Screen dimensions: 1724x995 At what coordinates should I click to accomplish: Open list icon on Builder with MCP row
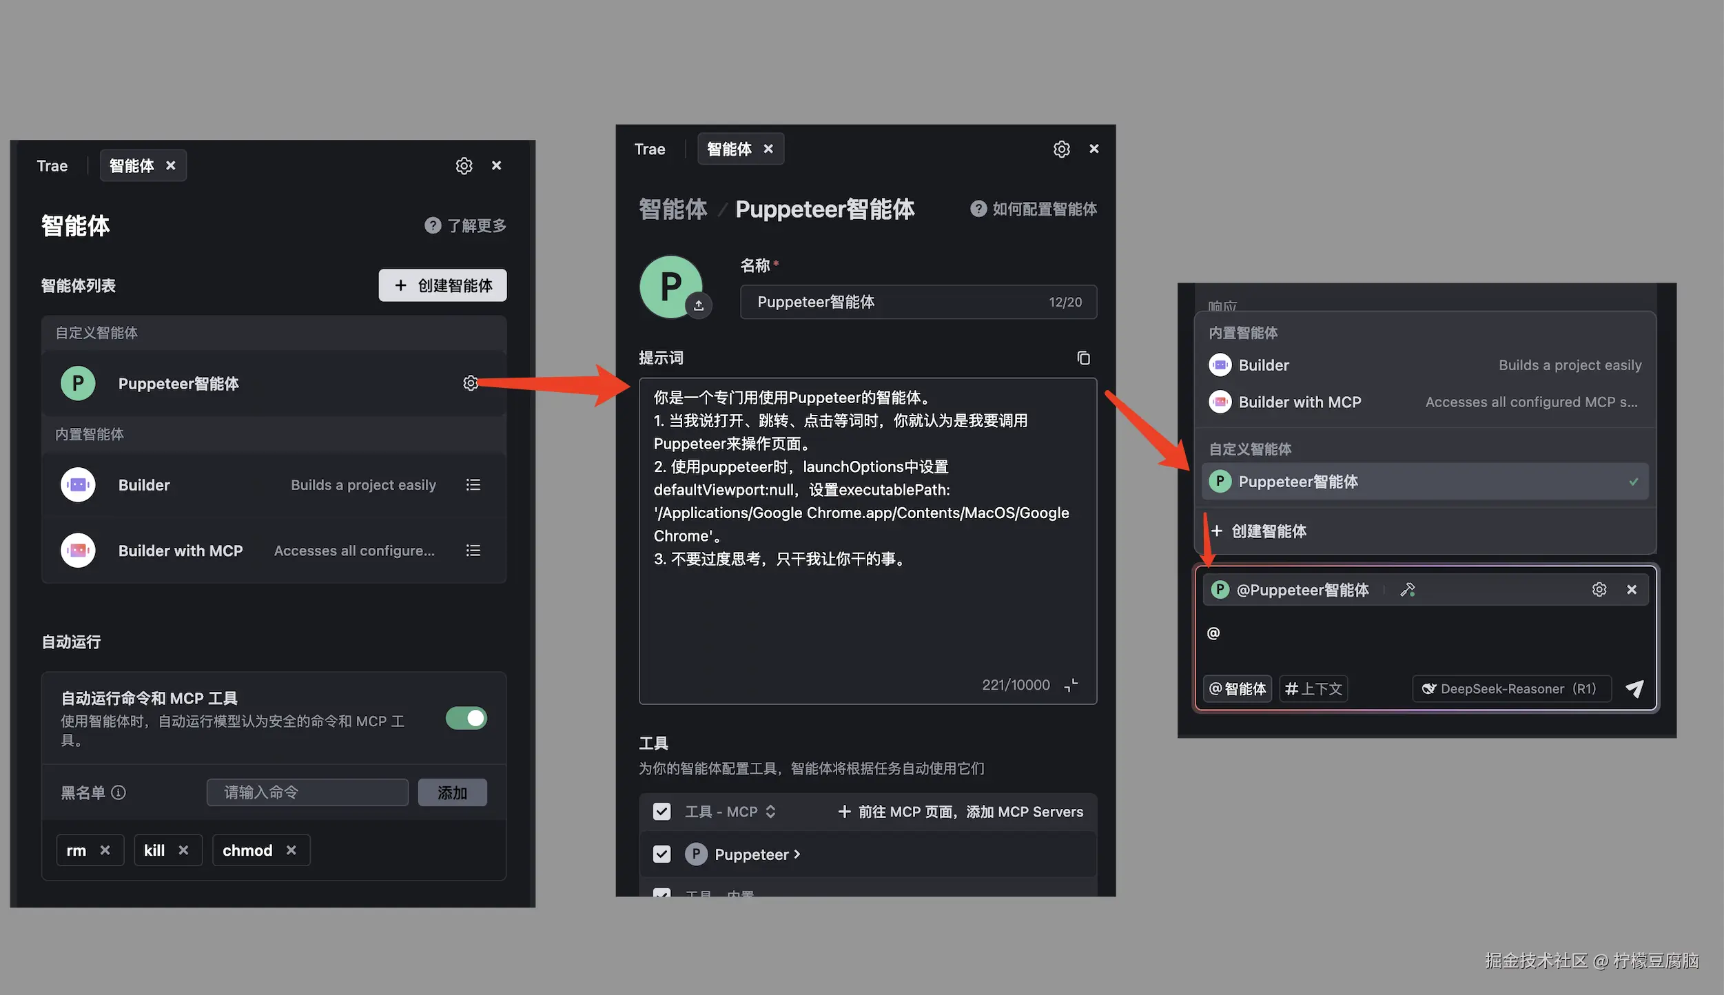tap(473, 551)
